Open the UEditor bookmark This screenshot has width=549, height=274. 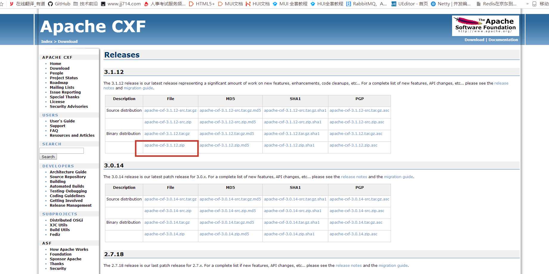coord(409,4)
